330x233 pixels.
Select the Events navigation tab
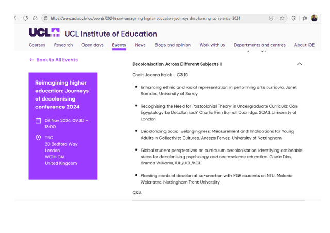119,45
